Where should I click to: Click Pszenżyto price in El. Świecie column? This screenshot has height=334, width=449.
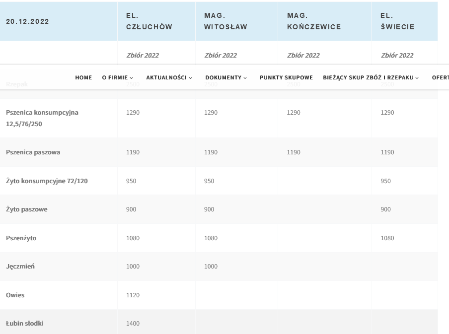[x=387, y=238]
